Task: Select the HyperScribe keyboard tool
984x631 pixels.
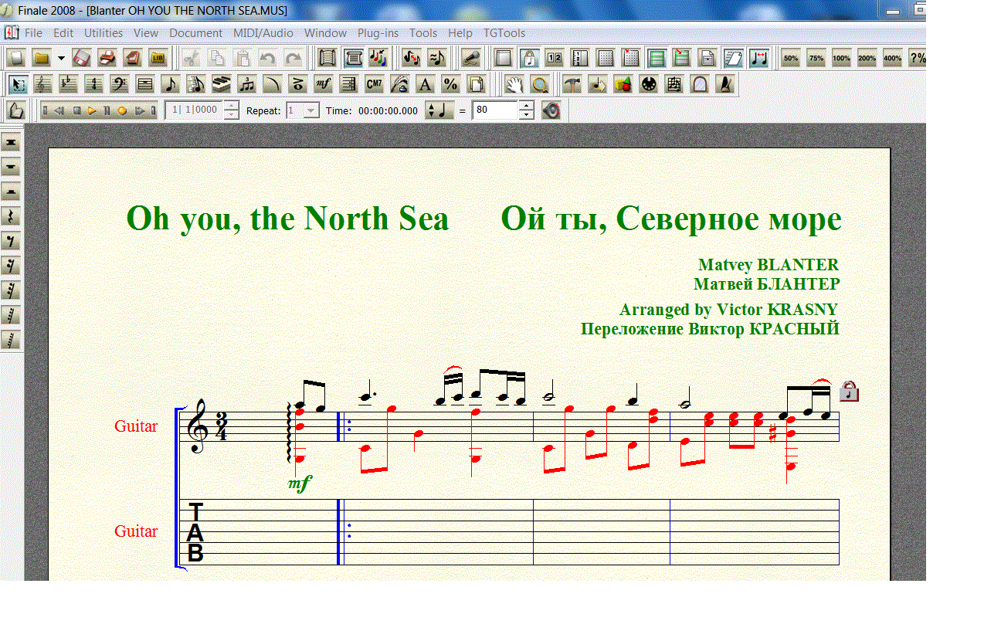Action: [222, 84]
